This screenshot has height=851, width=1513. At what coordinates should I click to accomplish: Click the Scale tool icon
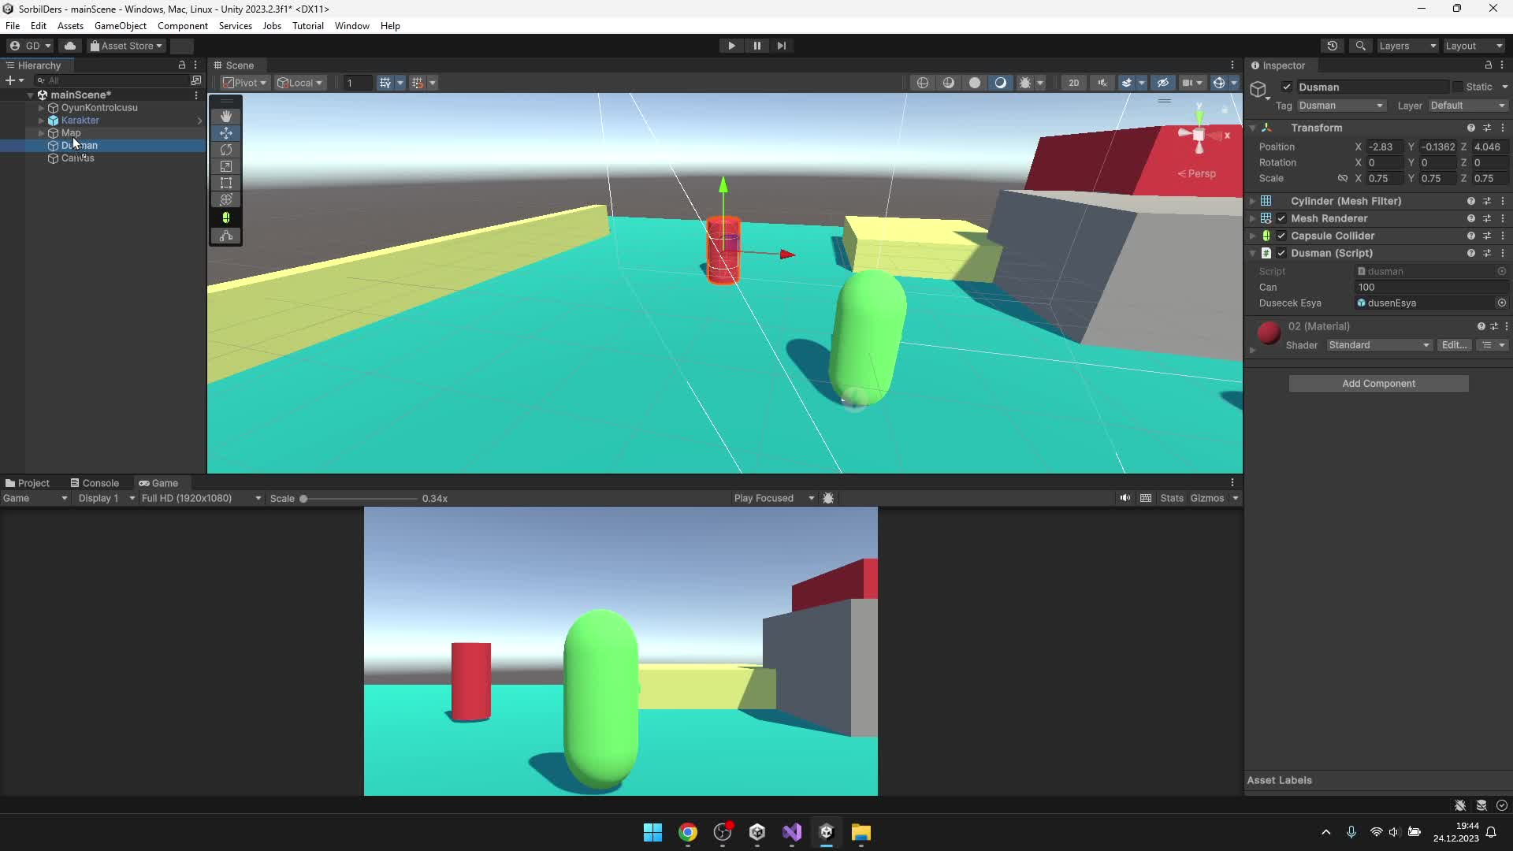(225, 166)
